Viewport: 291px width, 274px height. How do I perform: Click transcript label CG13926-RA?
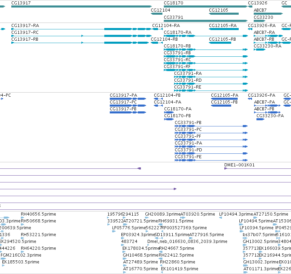(262, 26)
